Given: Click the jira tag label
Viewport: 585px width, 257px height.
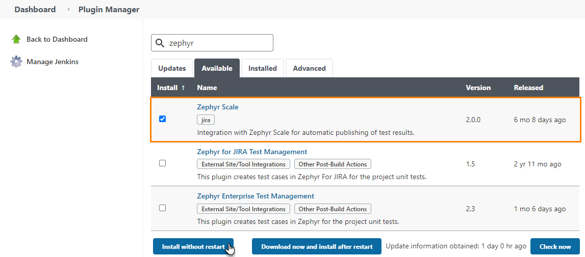Looking at the screenshot, I should point(206,120).
